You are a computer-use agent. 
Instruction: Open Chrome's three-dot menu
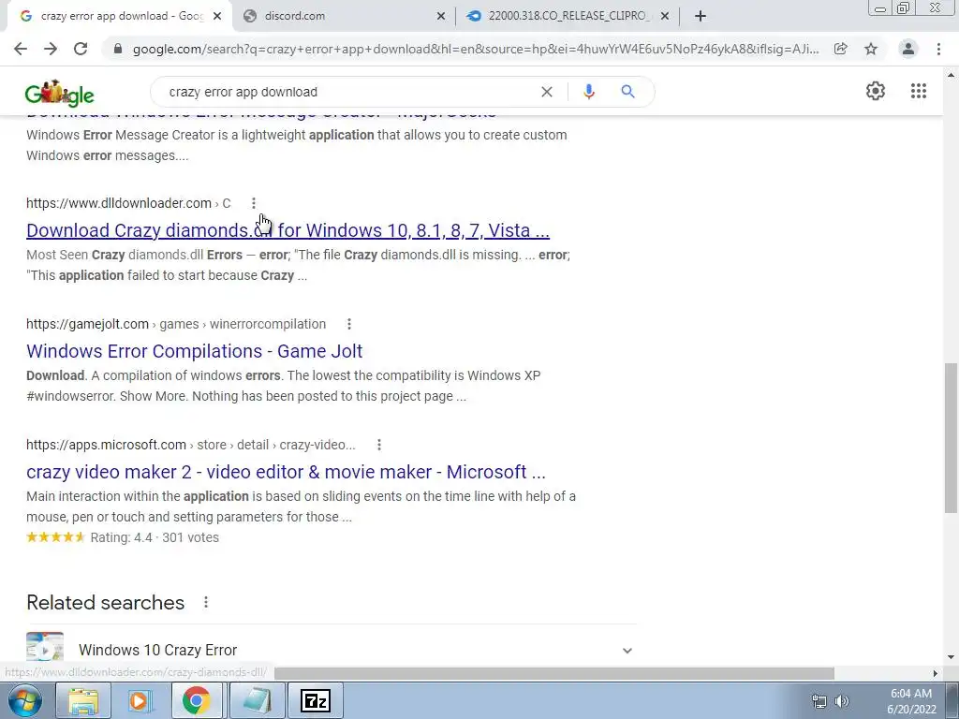coord(938,49)
